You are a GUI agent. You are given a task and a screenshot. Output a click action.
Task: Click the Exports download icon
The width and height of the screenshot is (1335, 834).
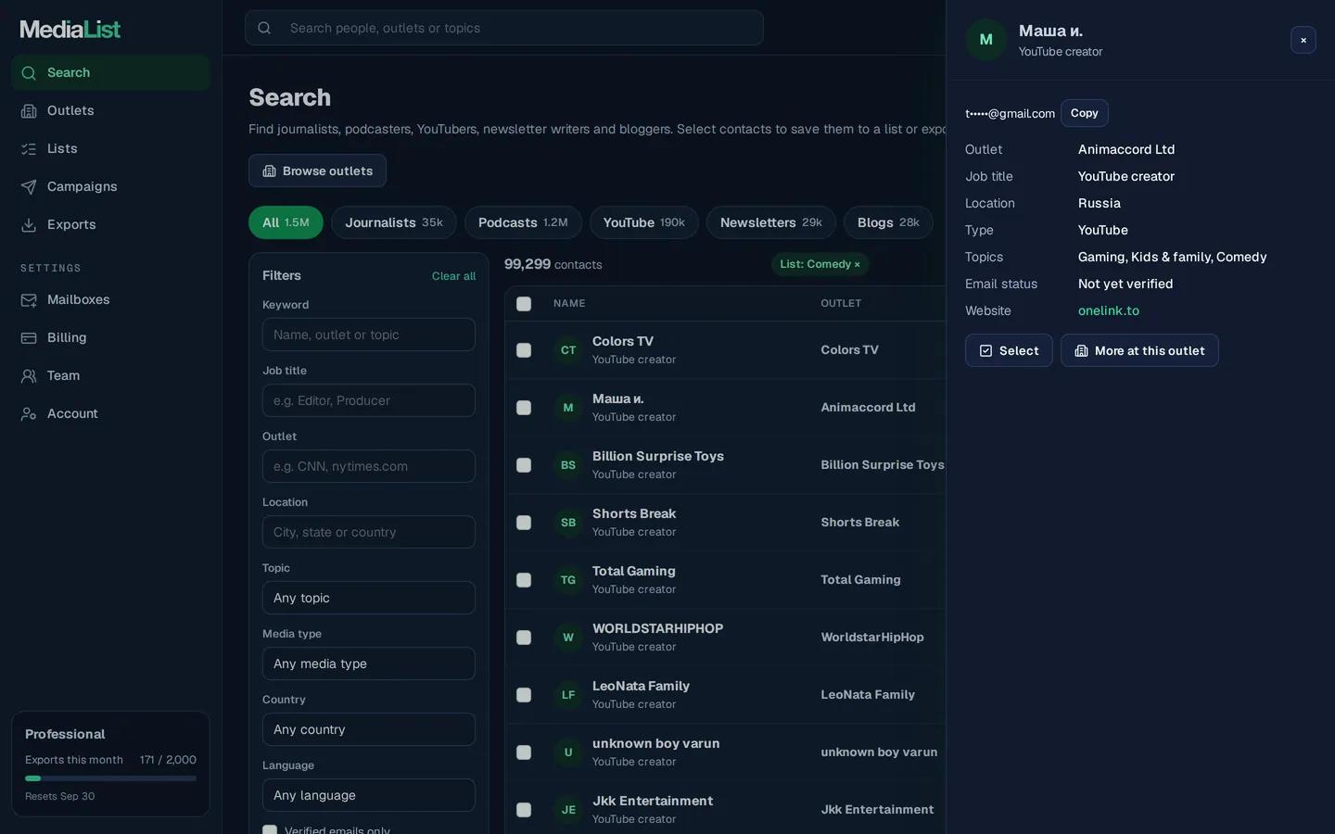pos(29,225)
